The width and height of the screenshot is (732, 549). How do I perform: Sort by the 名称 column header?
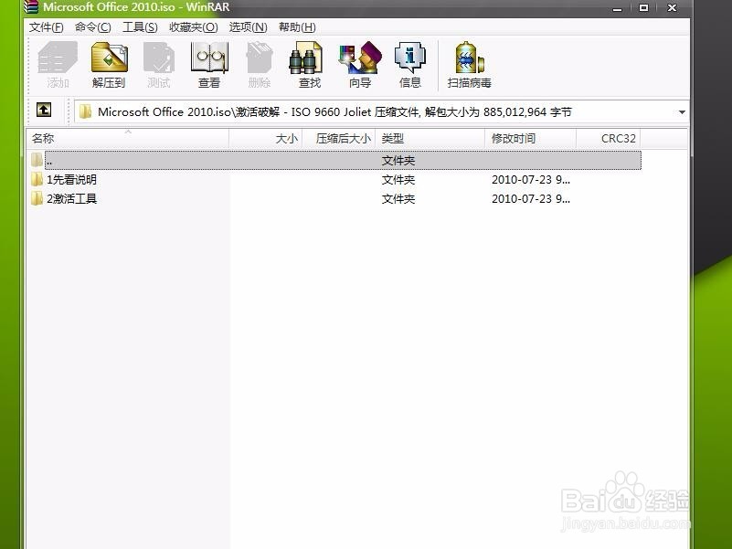click(127, 139)
